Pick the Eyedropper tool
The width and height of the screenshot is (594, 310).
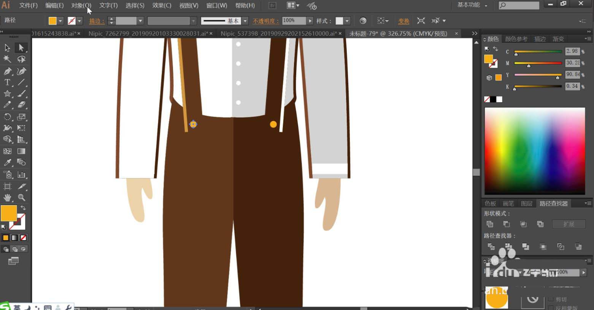coord(7,163)
